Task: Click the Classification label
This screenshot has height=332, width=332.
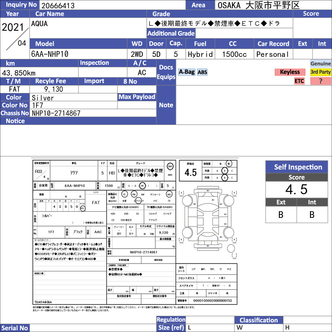Action: [x=259, y=320]
